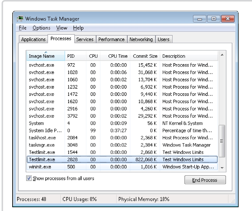This screenshot has height=211, width=252.
Task: Click the Percentage of time th... description
Action: pos(187,130)
